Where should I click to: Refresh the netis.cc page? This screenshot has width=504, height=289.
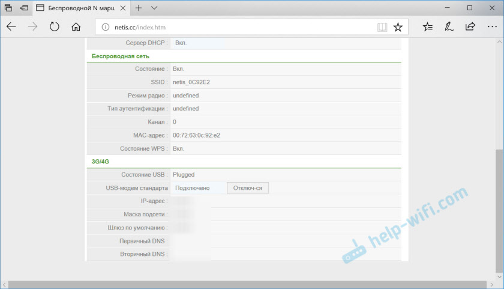pos(54,27)
